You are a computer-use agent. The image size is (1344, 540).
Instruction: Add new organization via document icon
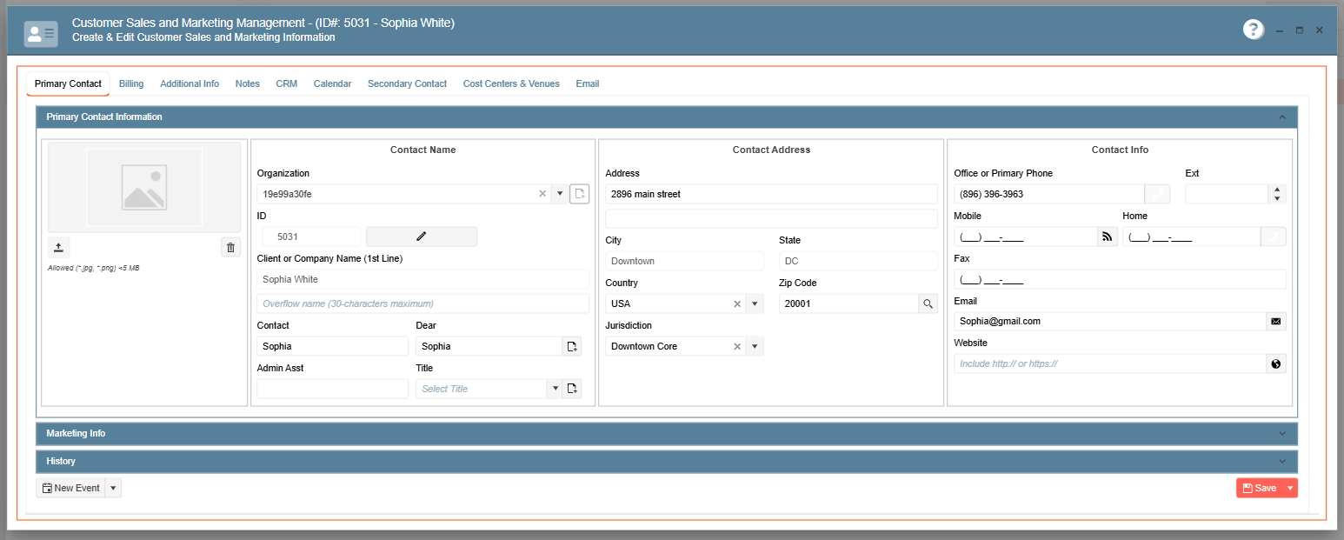pos(580,194)
